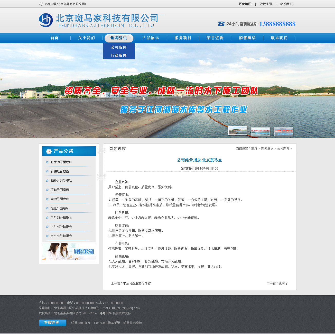Click the 友情链接 button in footer
This screenshot has height=334, width=335.
point(52,323)
